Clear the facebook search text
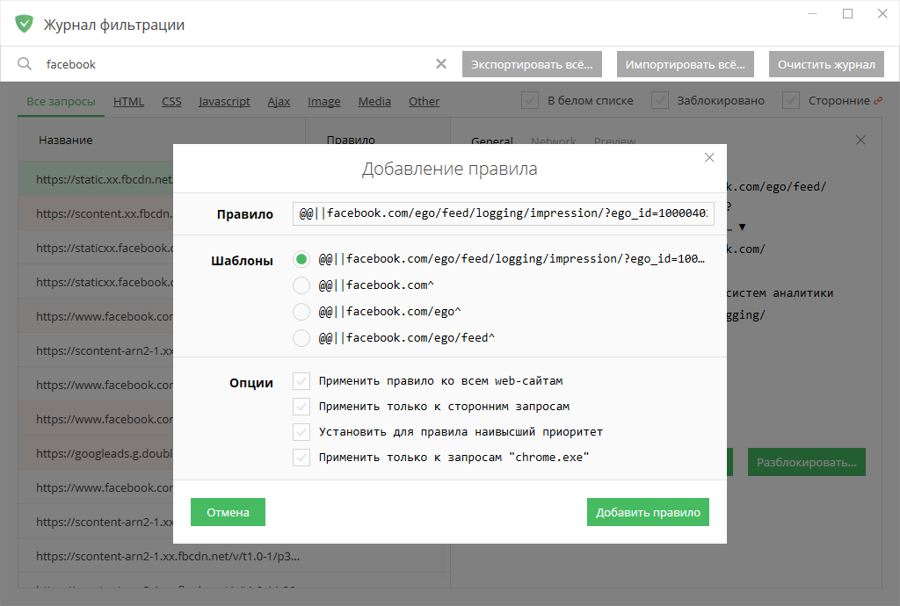900x606 pixels. [441, 64]
